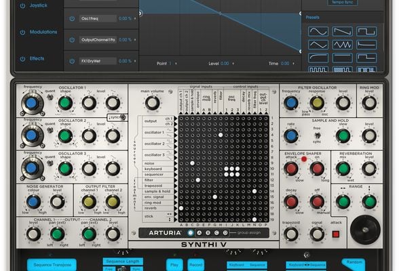Click group assign button B

208,232
